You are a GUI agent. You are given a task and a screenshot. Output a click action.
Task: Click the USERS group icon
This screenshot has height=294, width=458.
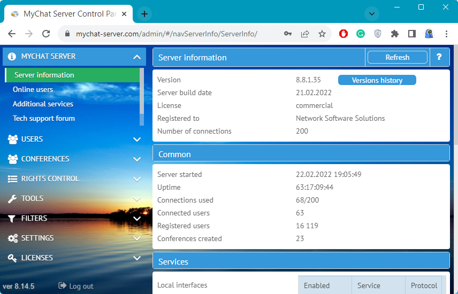click(x=12, y=140)
